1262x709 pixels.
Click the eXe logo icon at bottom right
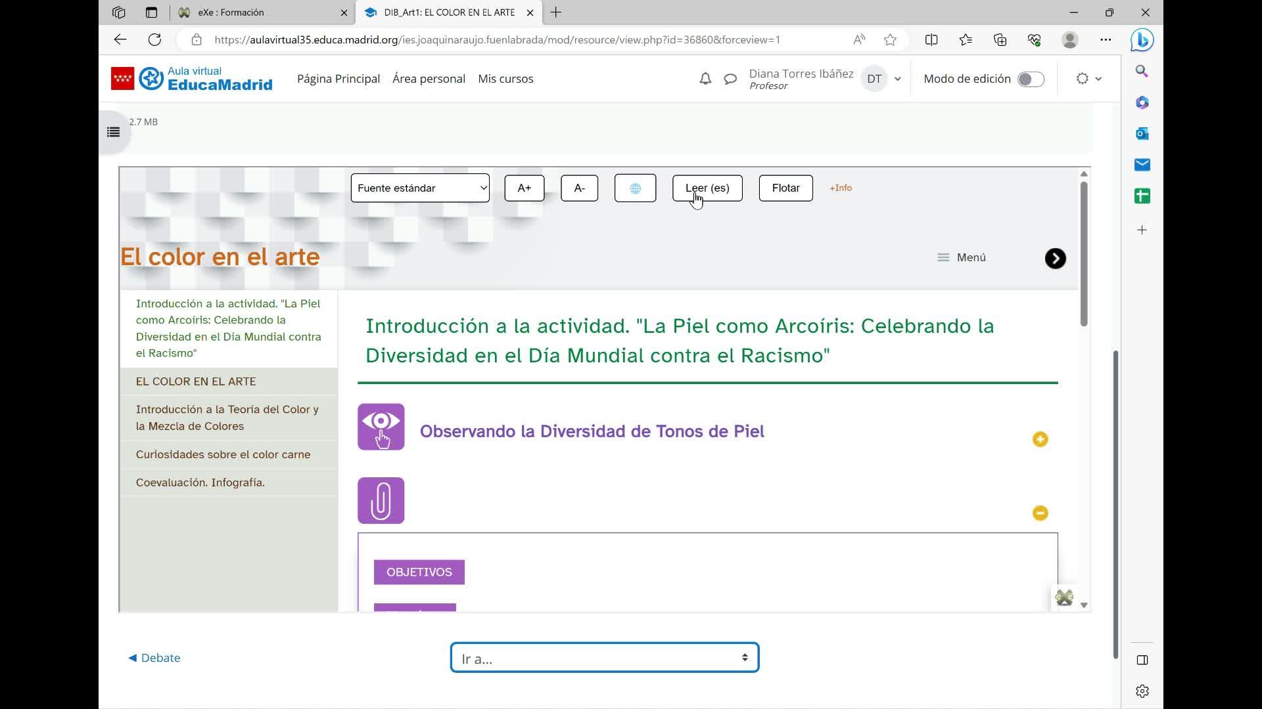click(x=1064, y=598)
